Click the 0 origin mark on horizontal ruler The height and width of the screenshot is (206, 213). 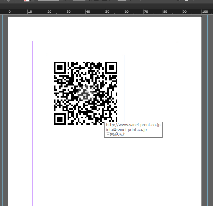[10, 12]
